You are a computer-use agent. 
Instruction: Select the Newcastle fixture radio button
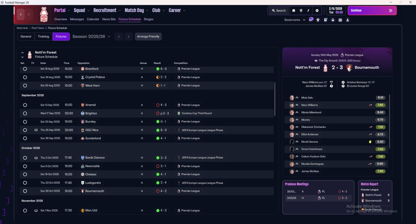(x=25, y=166)
